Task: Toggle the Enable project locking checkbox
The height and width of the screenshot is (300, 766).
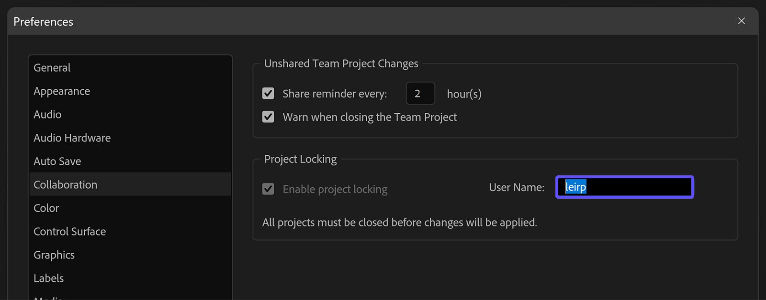Action: tap(268, 189)
